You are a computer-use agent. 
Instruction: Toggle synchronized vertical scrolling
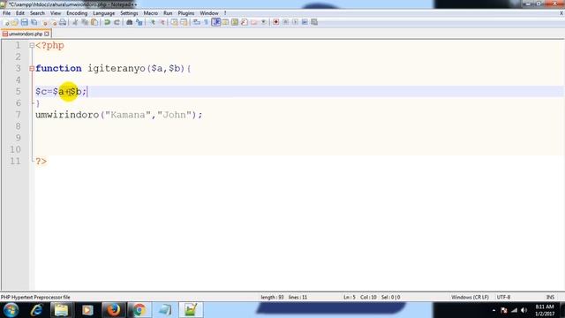(174, 22)
